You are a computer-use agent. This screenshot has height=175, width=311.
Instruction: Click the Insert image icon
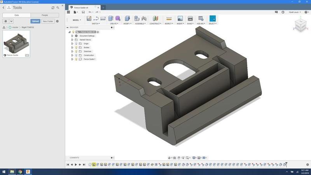pos(180,19)
